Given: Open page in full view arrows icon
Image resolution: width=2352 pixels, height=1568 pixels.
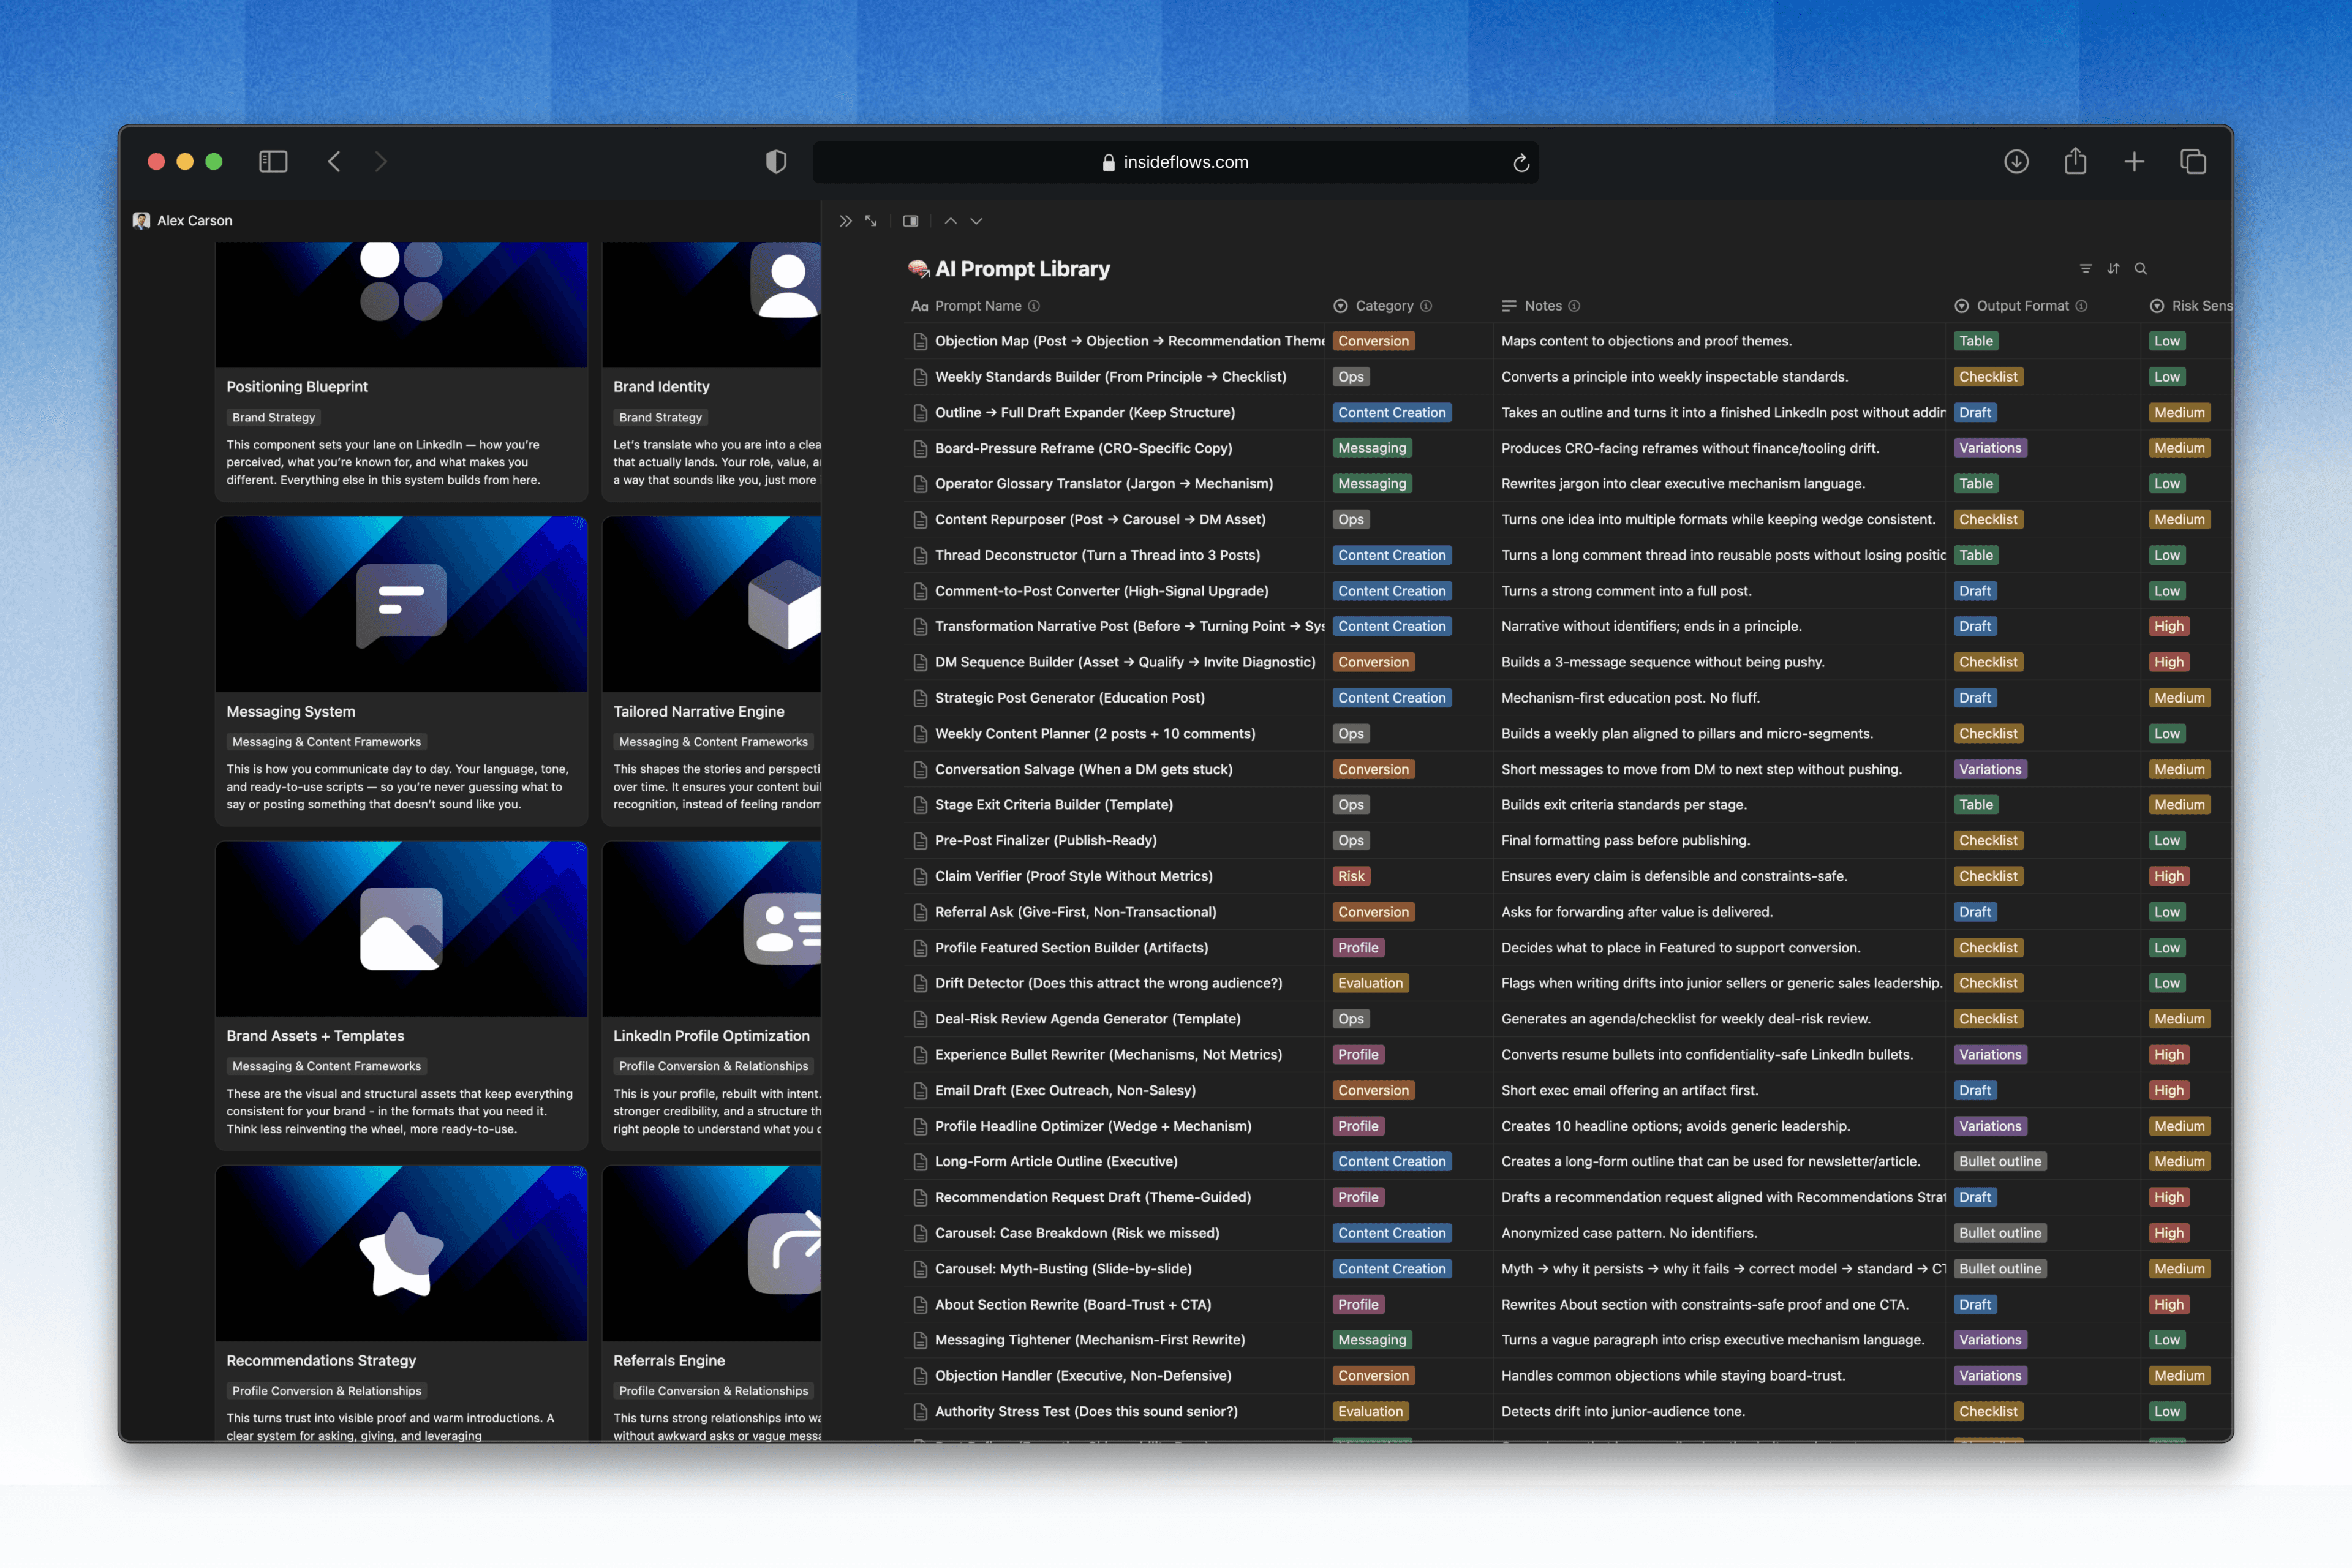Looking at the screenshot, I should (871, 221).
